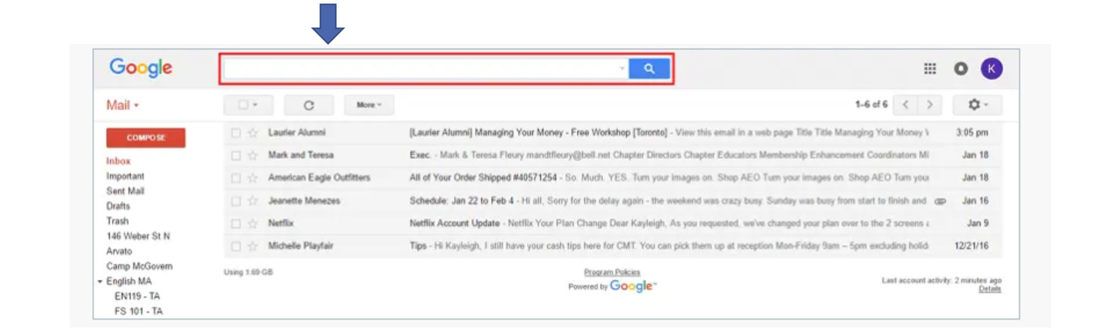Click the Compose button
Image resolution: width=1103 pixels, height=328 pixels.
pyautogui.click(x=146, y=138)
